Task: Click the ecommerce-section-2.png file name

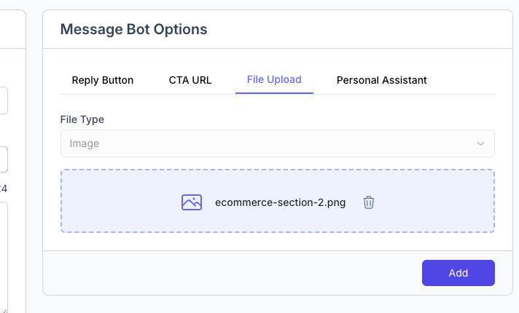Action: coord(281,202)
